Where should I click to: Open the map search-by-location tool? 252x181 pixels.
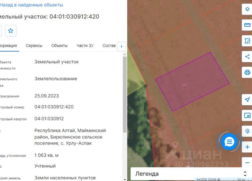coord(247,131)
